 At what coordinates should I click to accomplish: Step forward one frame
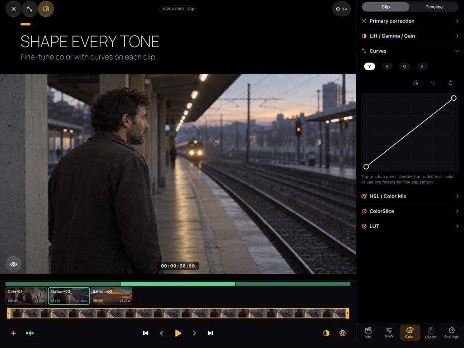pos(194,333)
